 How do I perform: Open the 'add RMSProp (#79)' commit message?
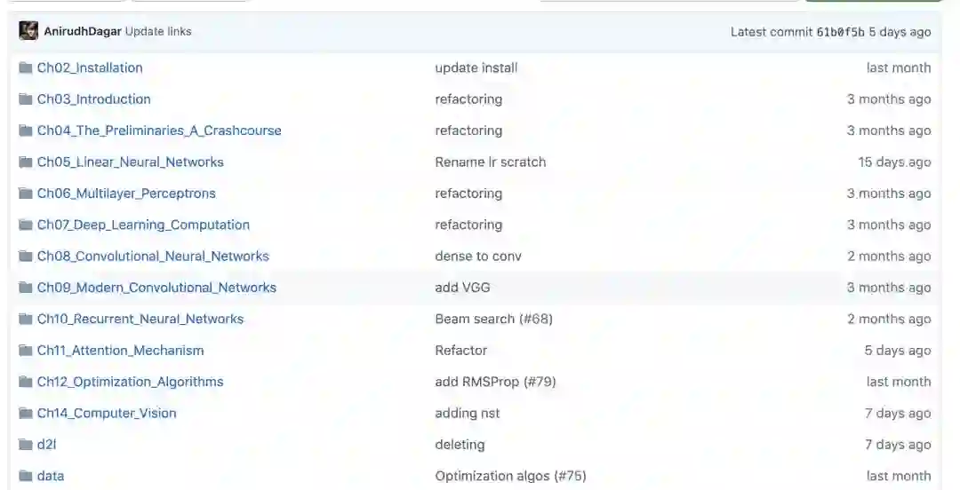[x=495, y=382]
